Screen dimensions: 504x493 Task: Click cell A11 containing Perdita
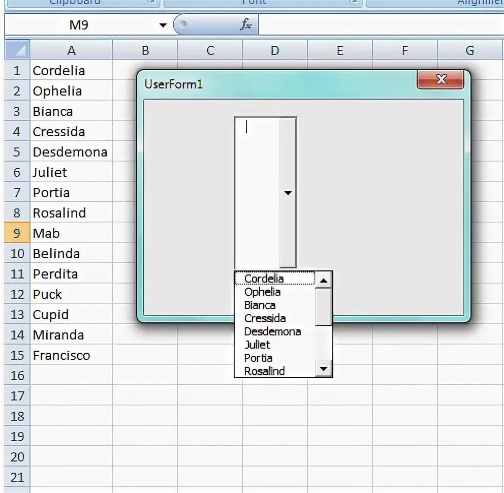(x=71, y=273)
